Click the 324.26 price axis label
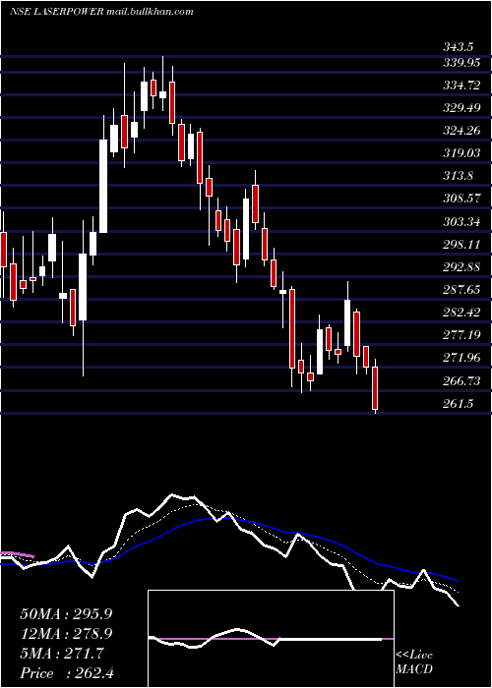This screenshot has height=688, width=492. [461, 131]
